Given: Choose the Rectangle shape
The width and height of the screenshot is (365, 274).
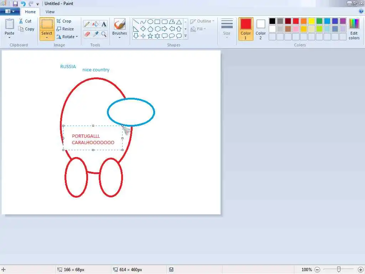Looking at the screenshot, I should pos(157,22).
